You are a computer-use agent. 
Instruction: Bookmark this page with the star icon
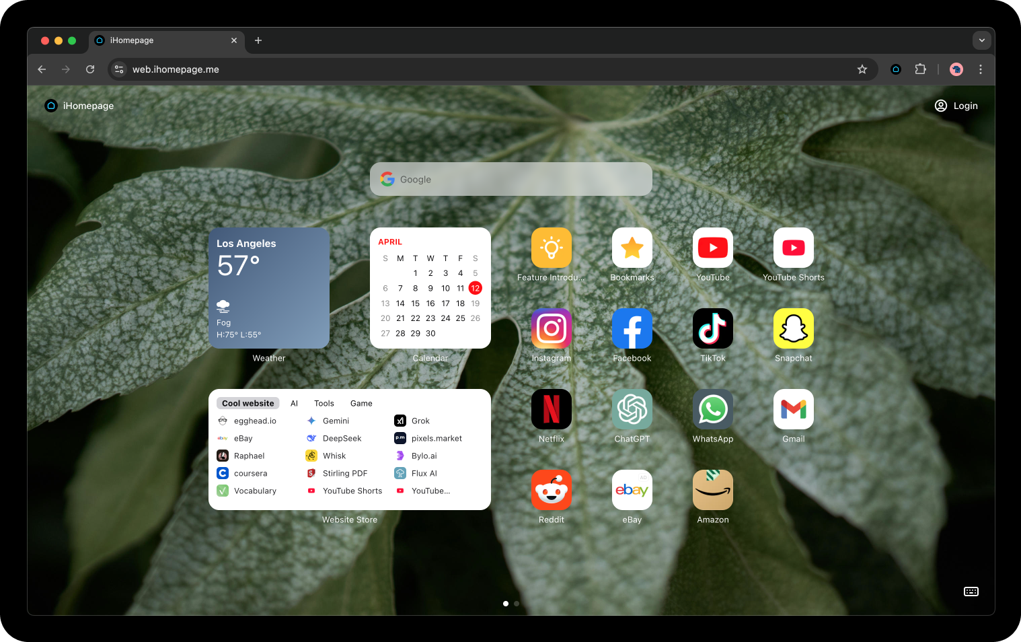click(862, 69)
